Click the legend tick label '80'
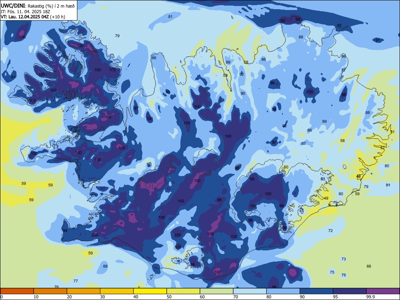The height and width of the screenshot is (300, 400). (269, 297)
